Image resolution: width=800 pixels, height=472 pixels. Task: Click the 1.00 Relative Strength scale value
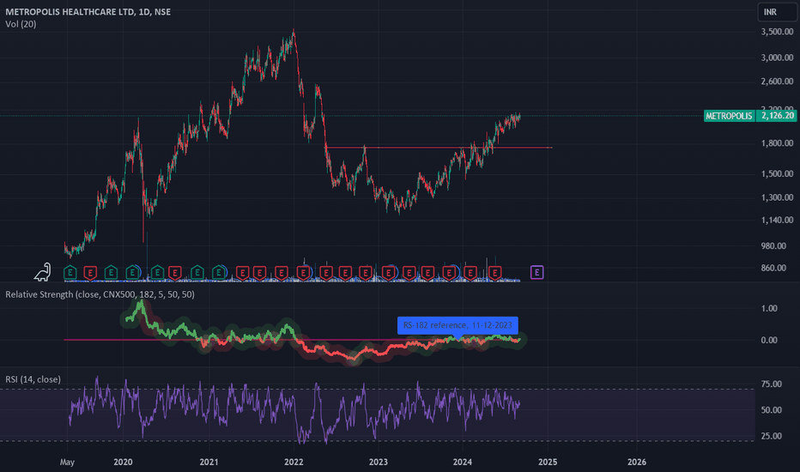tap(769, 308)
